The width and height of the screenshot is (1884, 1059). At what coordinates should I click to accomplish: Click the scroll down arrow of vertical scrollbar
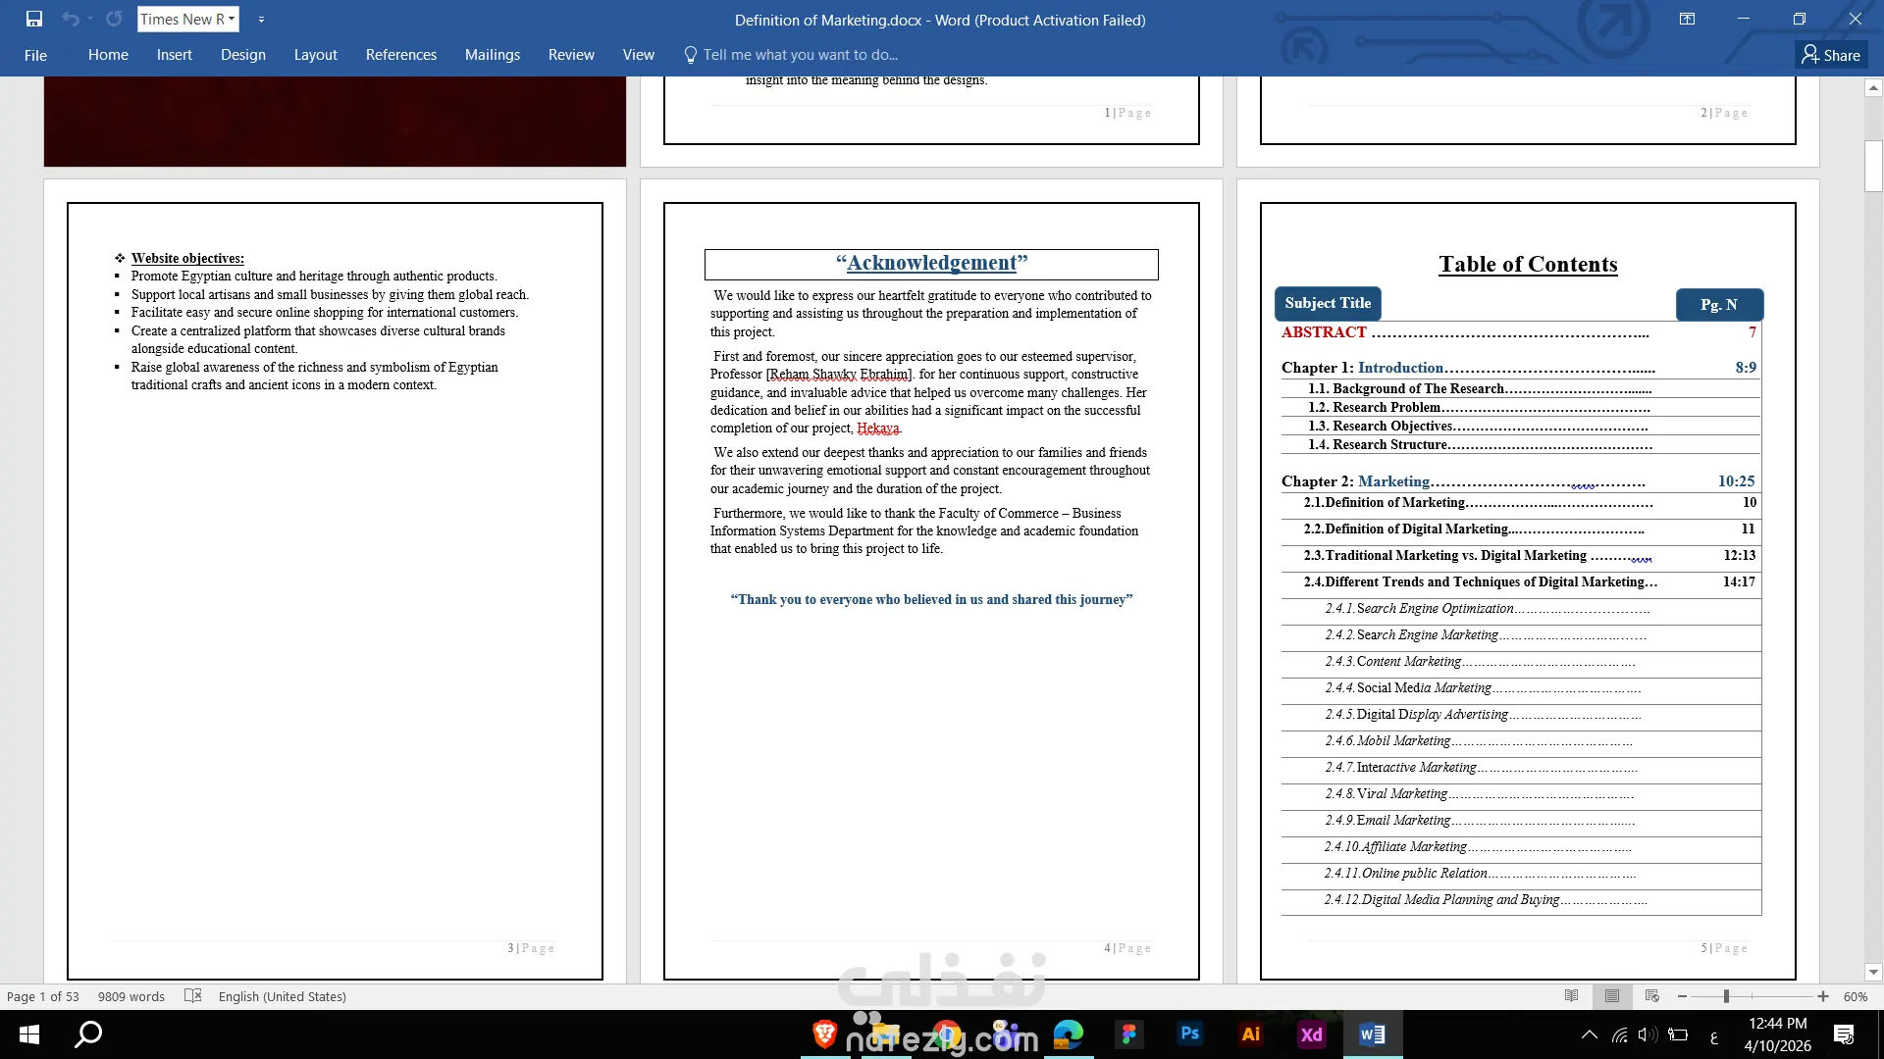pyautogui.click(x=1873, y=973)
